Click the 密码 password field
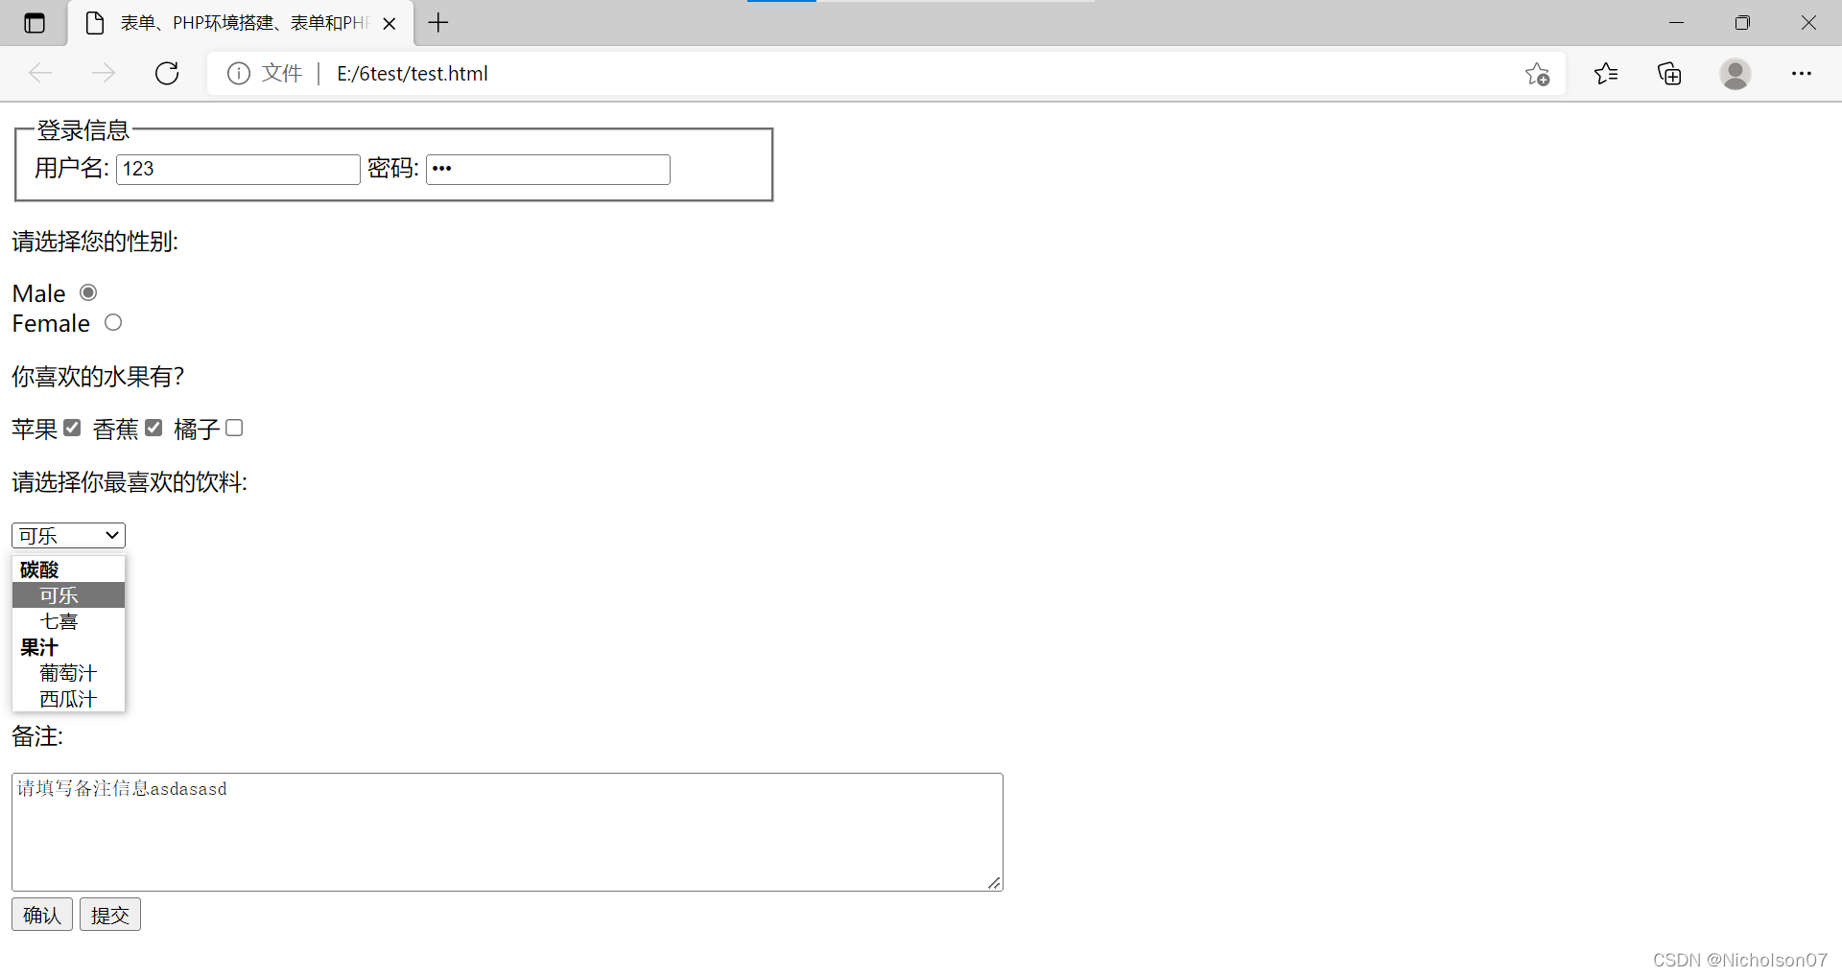 548,170
